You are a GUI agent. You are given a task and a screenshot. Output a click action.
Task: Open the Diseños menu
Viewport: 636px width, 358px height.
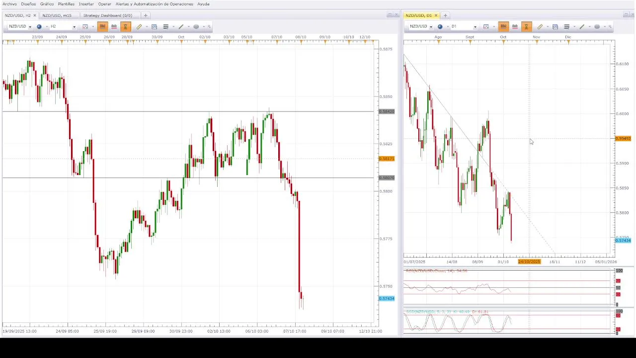pos(28,4)
